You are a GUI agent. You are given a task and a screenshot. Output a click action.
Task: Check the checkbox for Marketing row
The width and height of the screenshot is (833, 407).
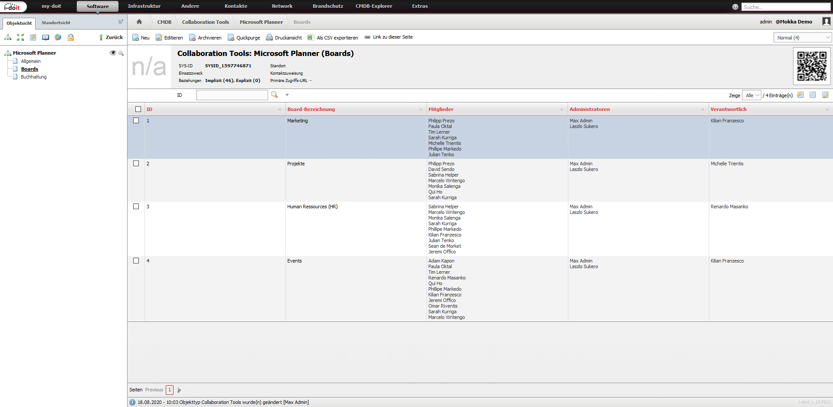click(136, 121)
